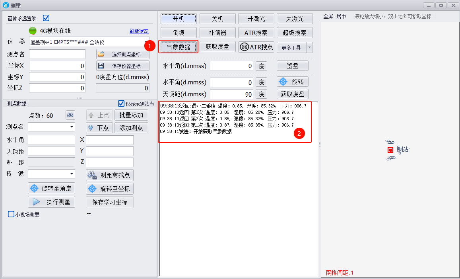Click 保存仪器坐标 floppy disk button

[122, 66]
